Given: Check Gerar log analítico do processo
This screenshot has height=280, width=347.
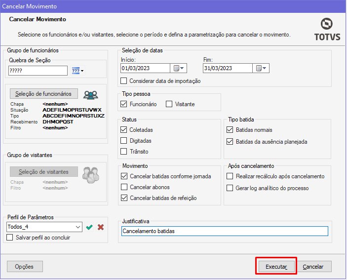Looking at the screenshot, I should coord(230,188).
